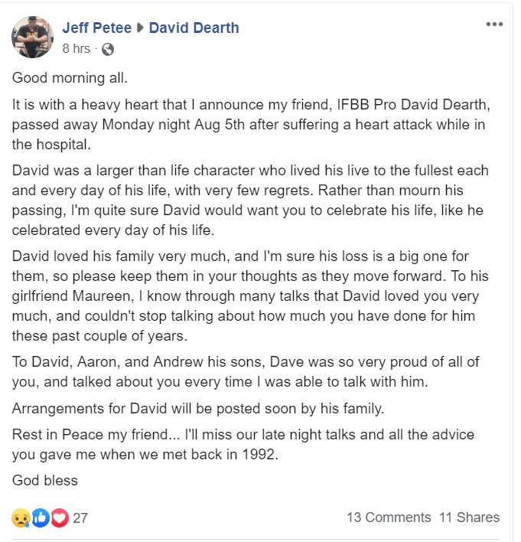Open Jeff Petee's profile name link
The height and width of the screenshot is (542, 521).
97,28
